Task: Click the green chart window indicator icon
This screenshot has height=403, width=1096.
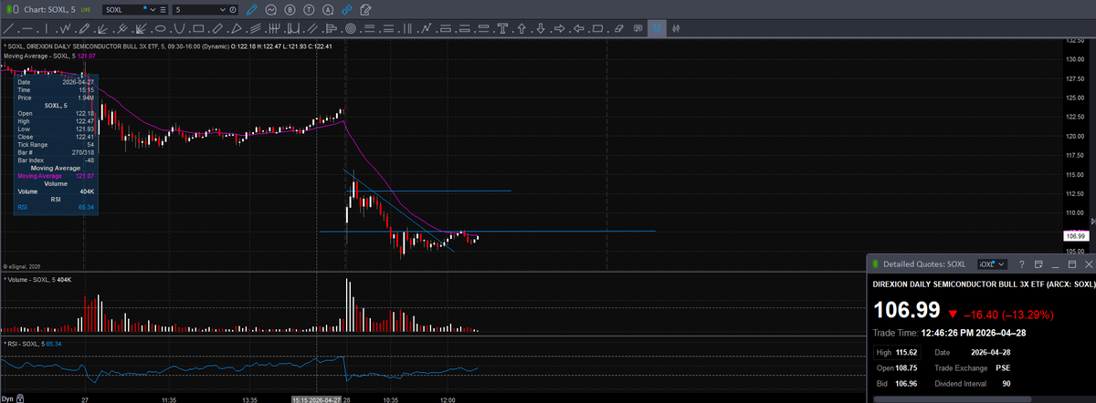Action: [x=9, y=9]
